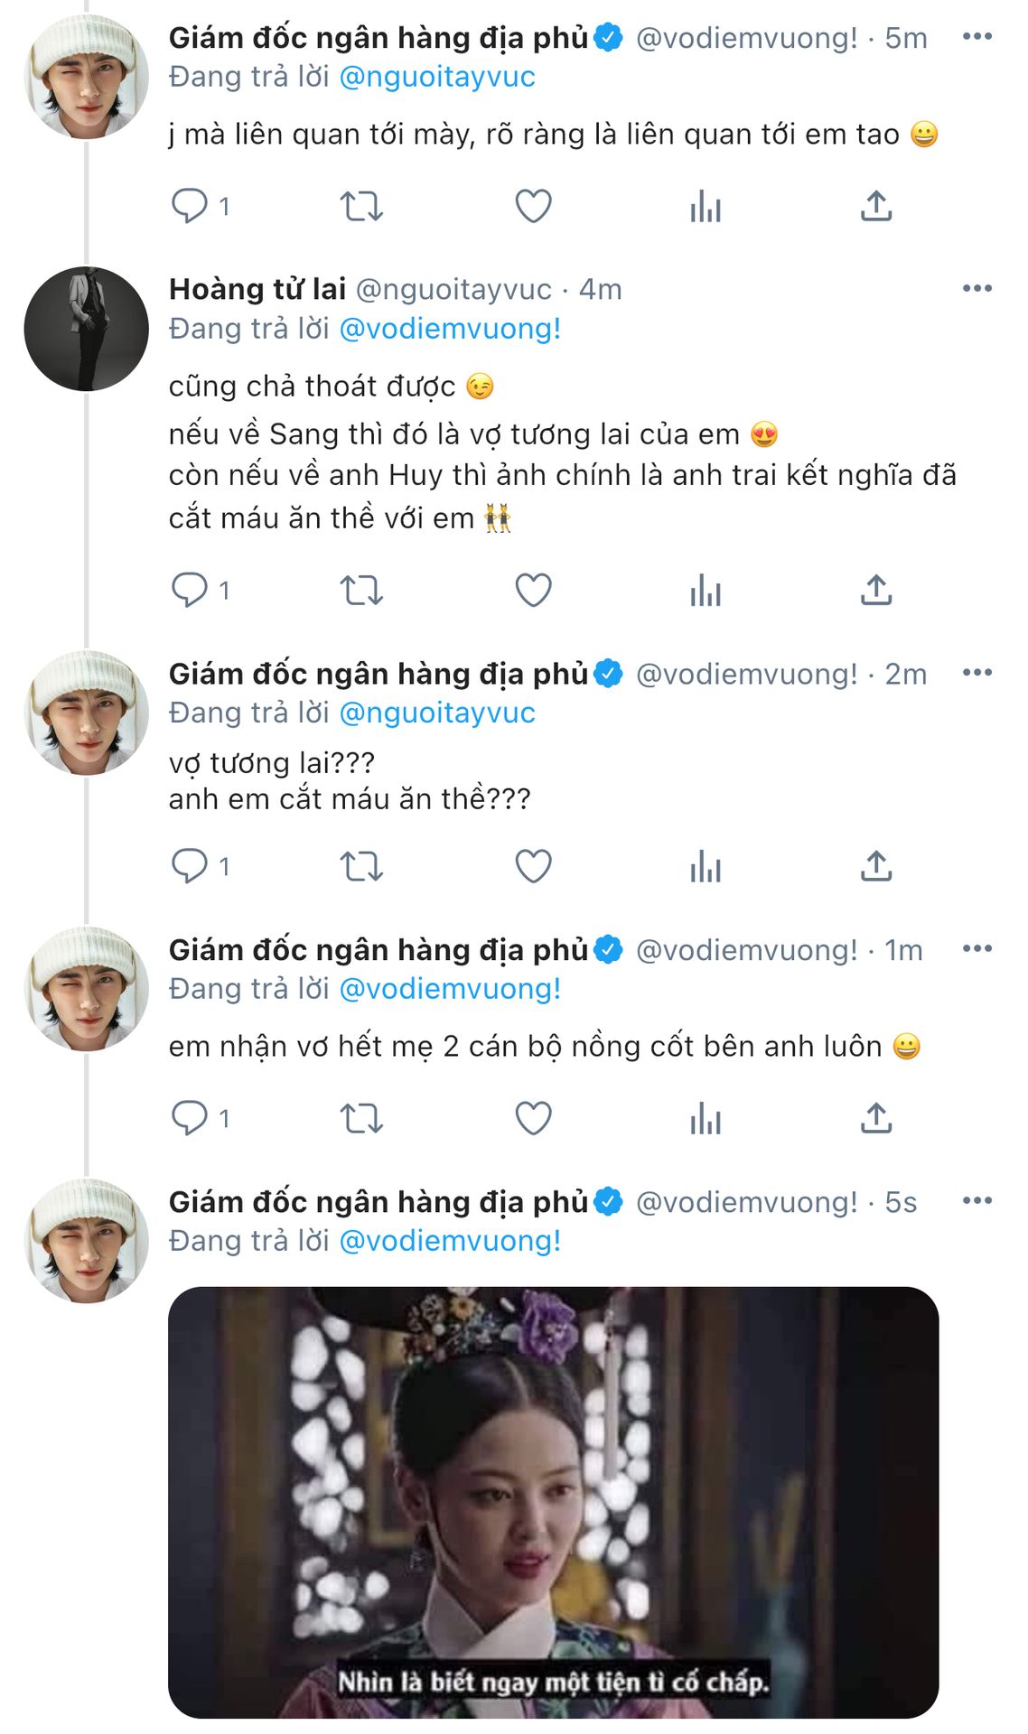
Task: Open @vodiemvuong! mention in Hoàng tử lai's reply
Action: pos(450,329)
